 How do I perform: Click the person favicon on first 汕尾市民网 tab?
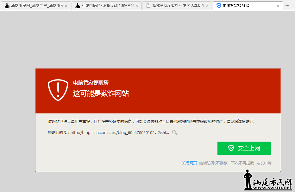coord(7,5)
